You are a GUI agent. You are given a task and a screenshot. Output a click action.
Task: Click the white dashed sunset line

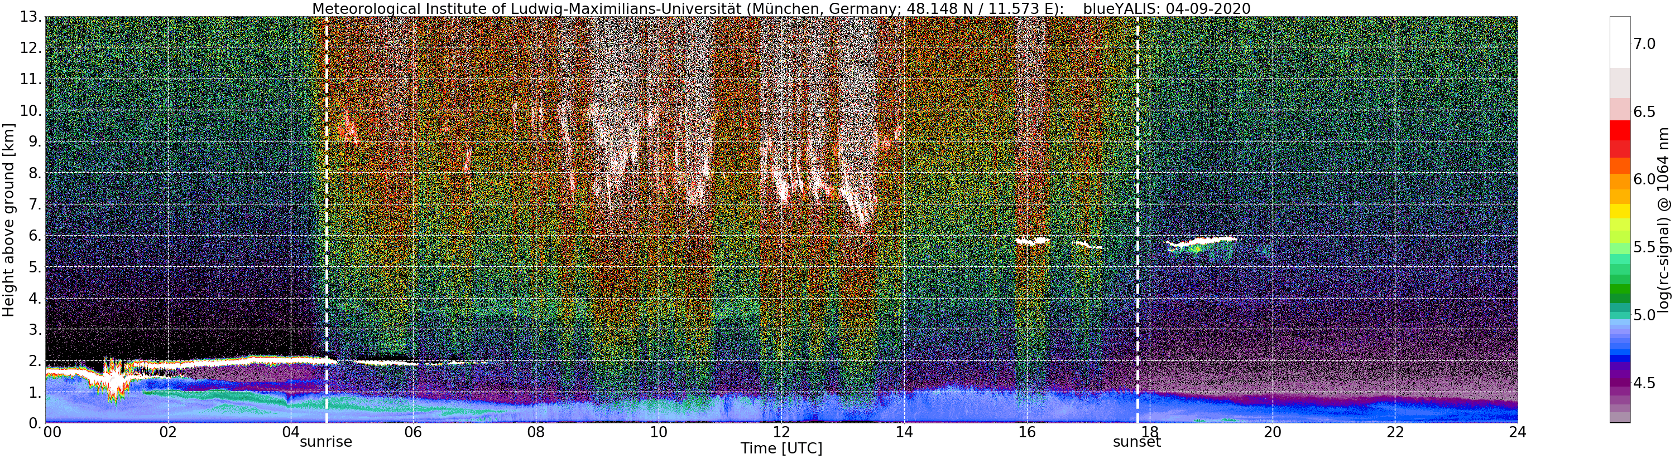[1138, 219]
